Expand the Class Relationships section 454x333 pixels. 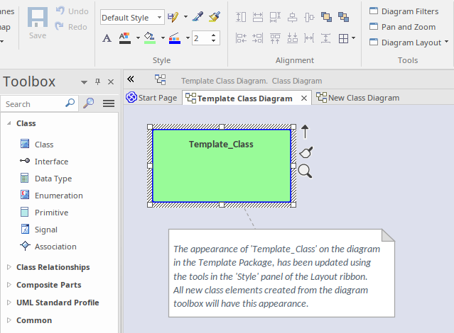[9, 267]
